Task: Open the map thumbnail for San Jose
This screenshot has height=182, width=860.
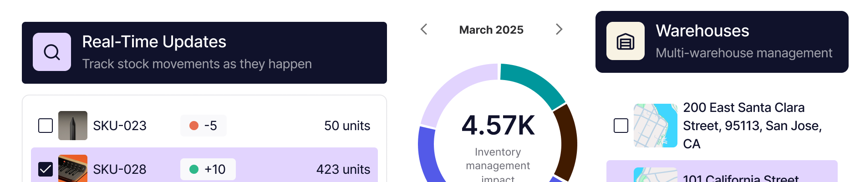Action: coord(655,126)
